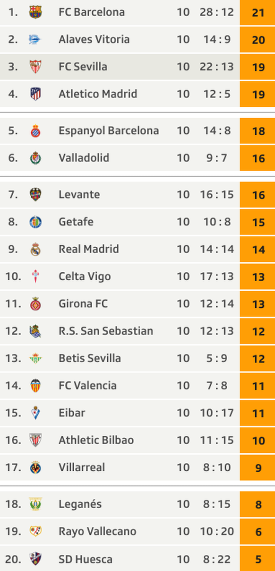Screen dimensions: 275x571
Task: Click the FC Valencia bat crest
Action: click(x=35, y=386)
